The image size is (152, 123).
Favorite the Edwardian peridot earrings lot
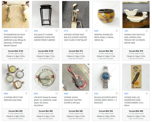[26, 31]
